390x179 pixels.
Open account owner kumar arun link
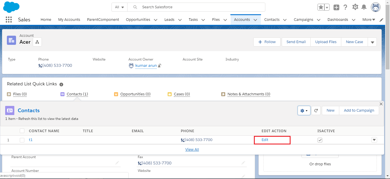[146, 66]
